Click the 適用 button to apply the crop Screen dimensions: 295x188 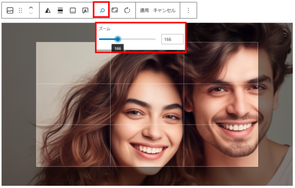(x=144, y=10)
